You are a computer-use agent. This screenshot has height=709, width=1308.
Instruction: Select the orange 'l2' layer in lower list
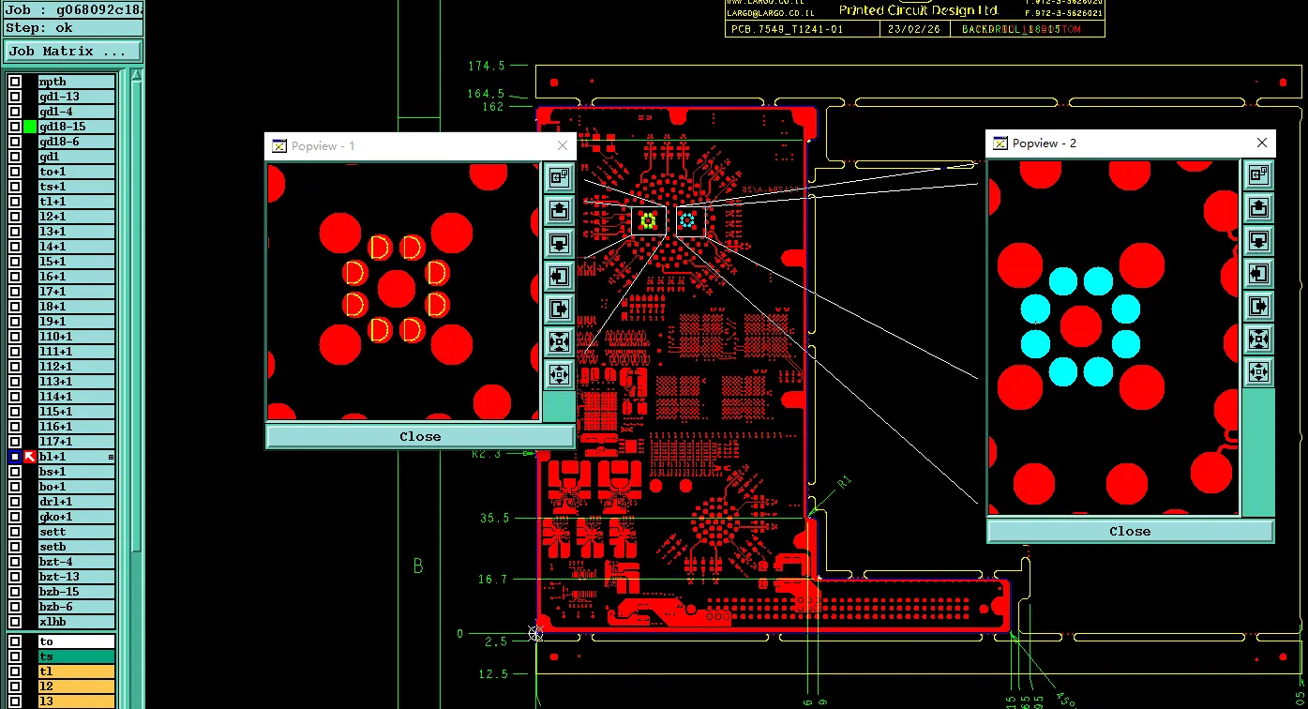tap(76, 686)
